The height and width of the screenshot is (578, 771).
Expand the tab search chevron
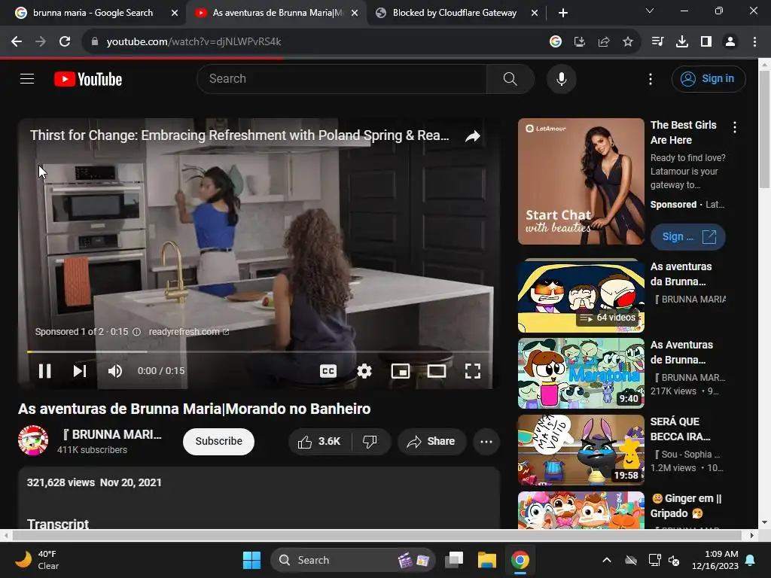[650, 11]
